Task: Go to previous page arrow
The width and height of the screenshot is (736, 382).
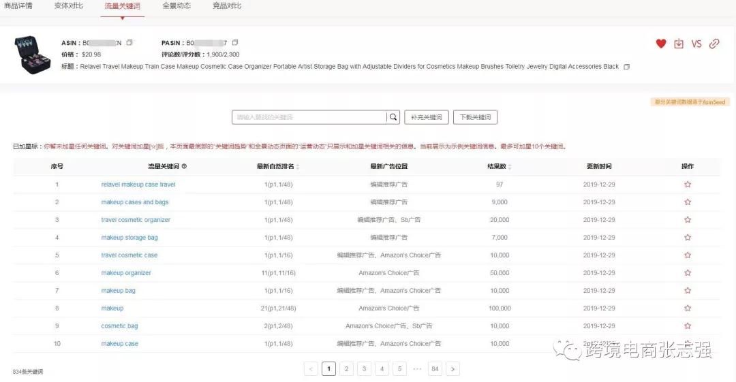Action: [x=311, y=369]
